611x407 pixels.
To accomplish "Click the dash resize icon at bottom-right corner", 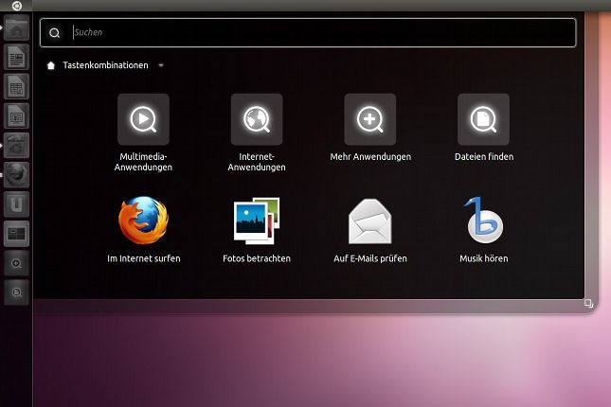I will click(588, 303).
